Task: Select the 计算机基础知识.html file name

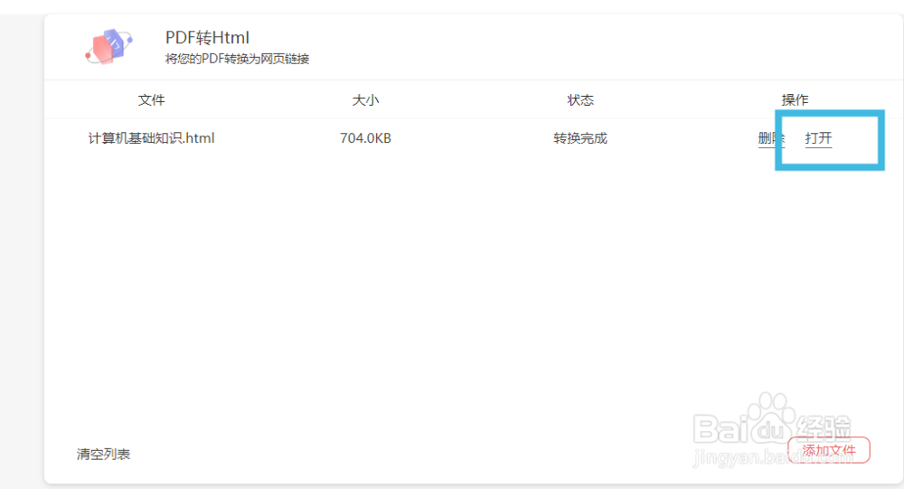Action: click(151, 139)
